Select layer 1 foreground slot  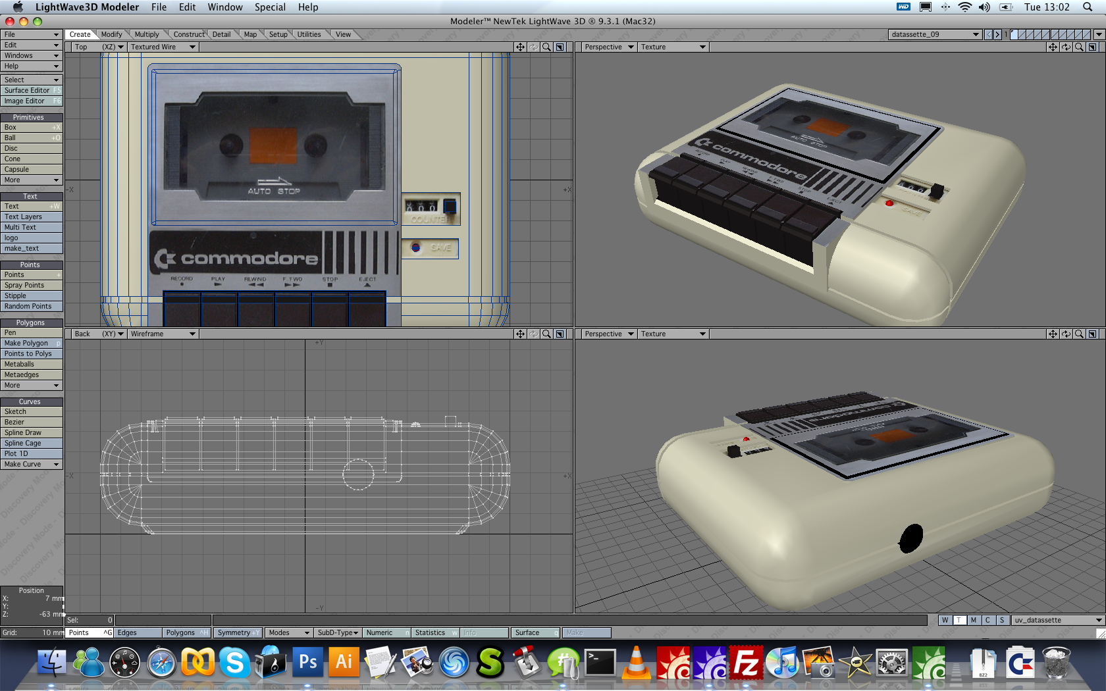click(x=1014, y=34)
